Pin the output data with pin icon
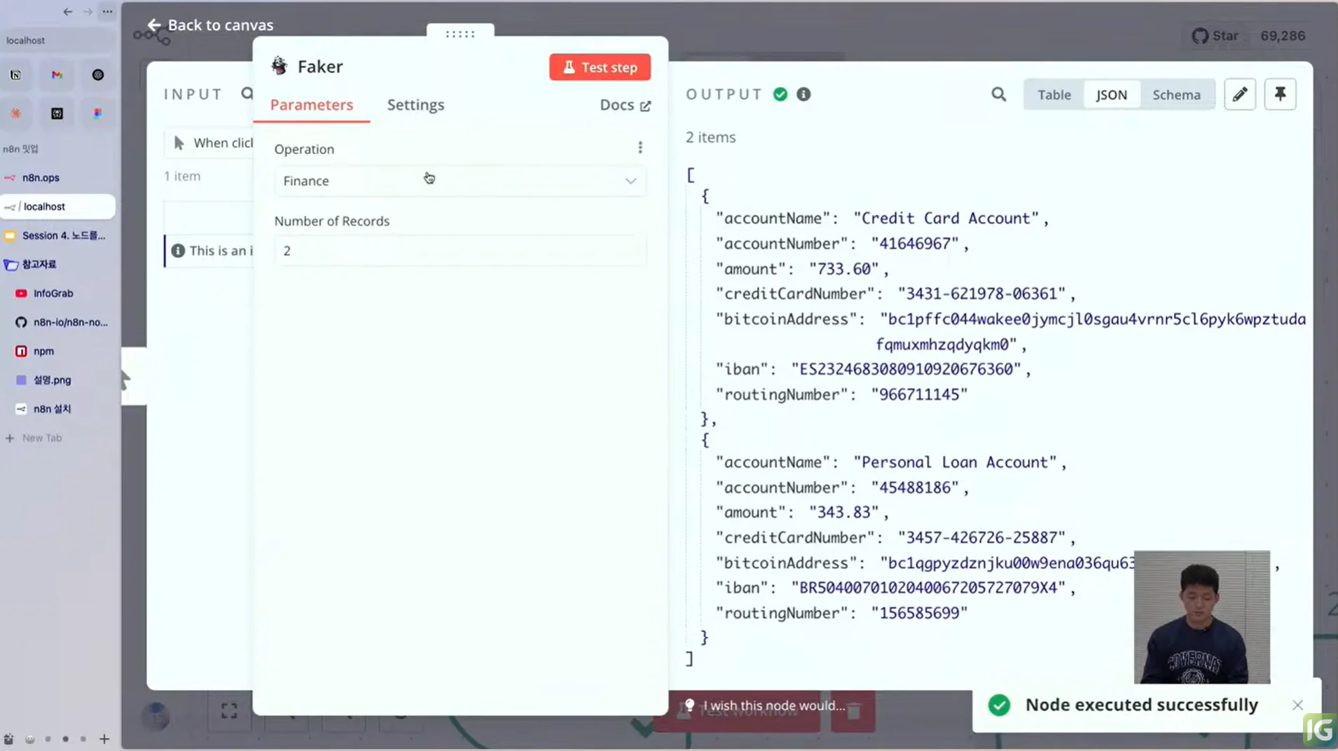The width and height of the screenshot is (1338, 751). coord(1280,95)
